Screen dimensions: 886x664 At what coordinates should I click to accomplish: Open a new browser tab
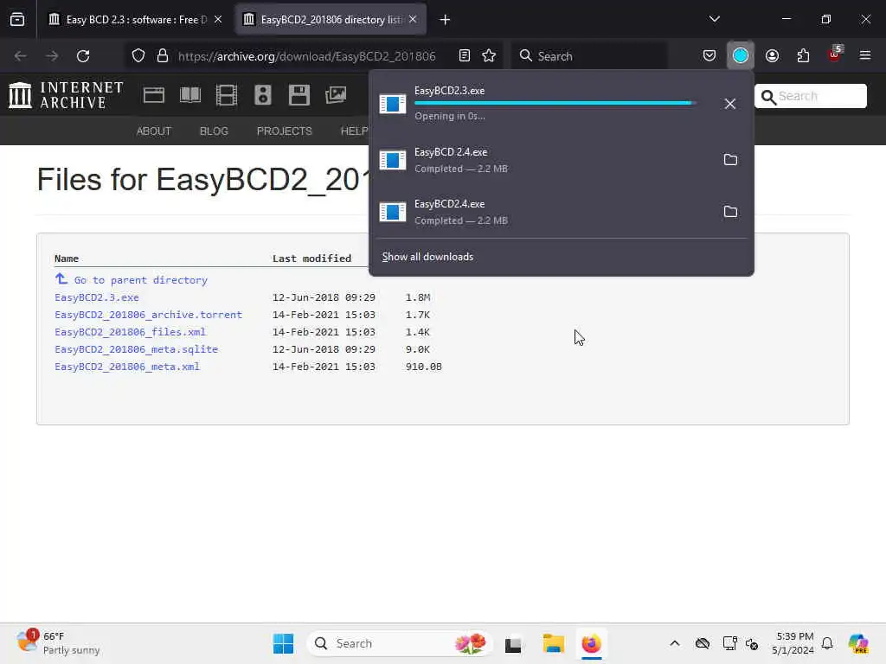pos(446,20)
